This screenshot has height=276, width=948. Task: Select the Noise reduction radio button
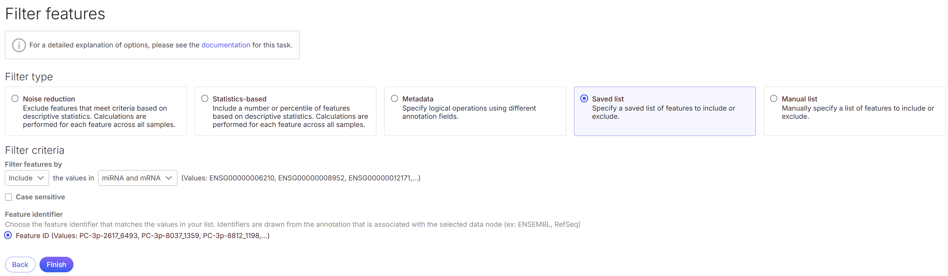[15, 98]
